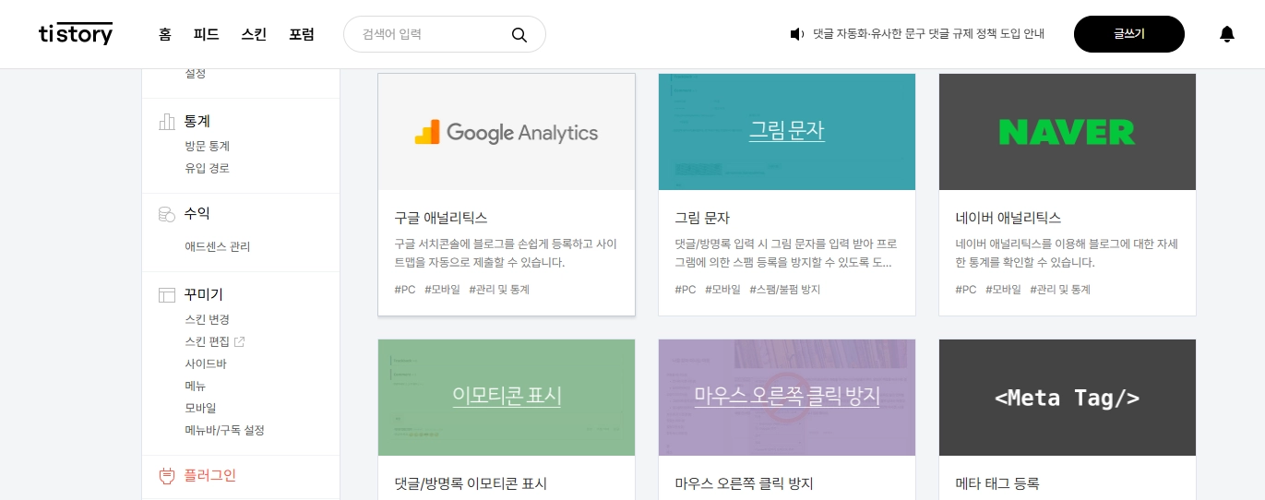The image size is (1265, 500).
Task: Click the 수익 coins icon
Action: coord(167,214)
